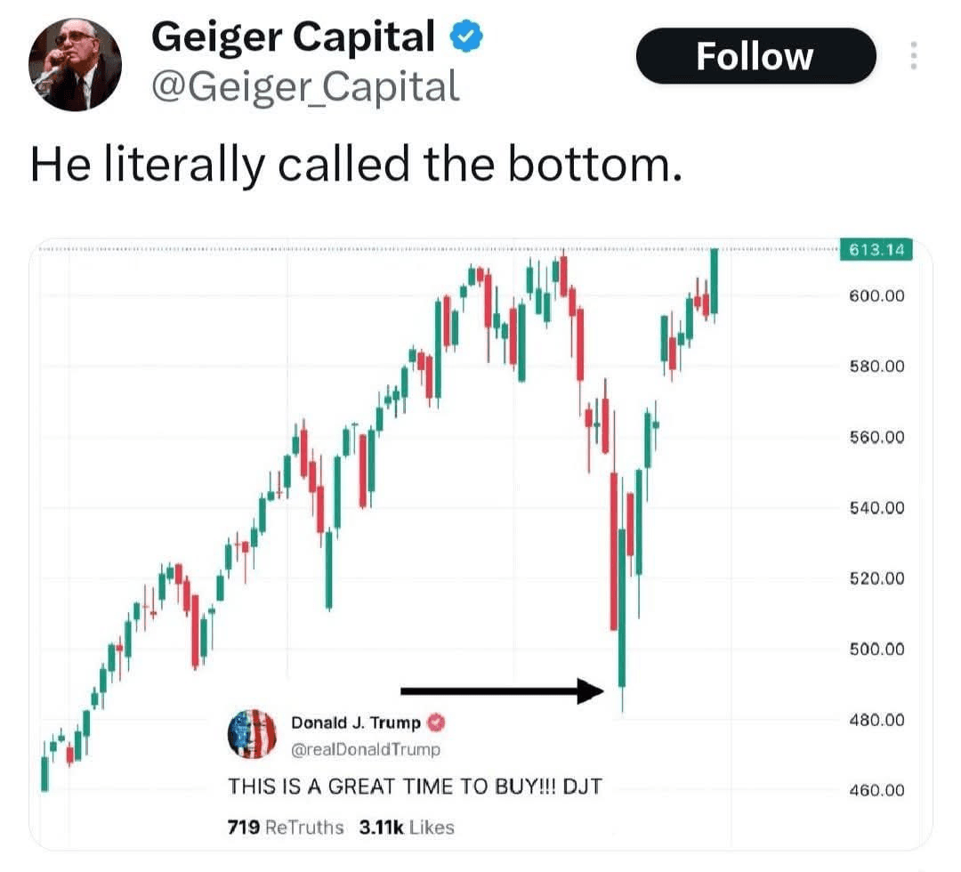Click the blue verified badge next to Geiger Capital
Screen dimensions: 961x872
pyautogui.click(x=466, y=36)
